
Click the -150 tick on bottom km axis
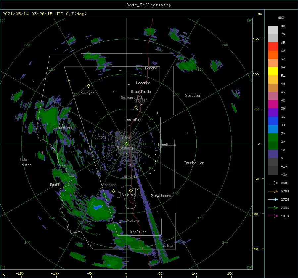20,273
